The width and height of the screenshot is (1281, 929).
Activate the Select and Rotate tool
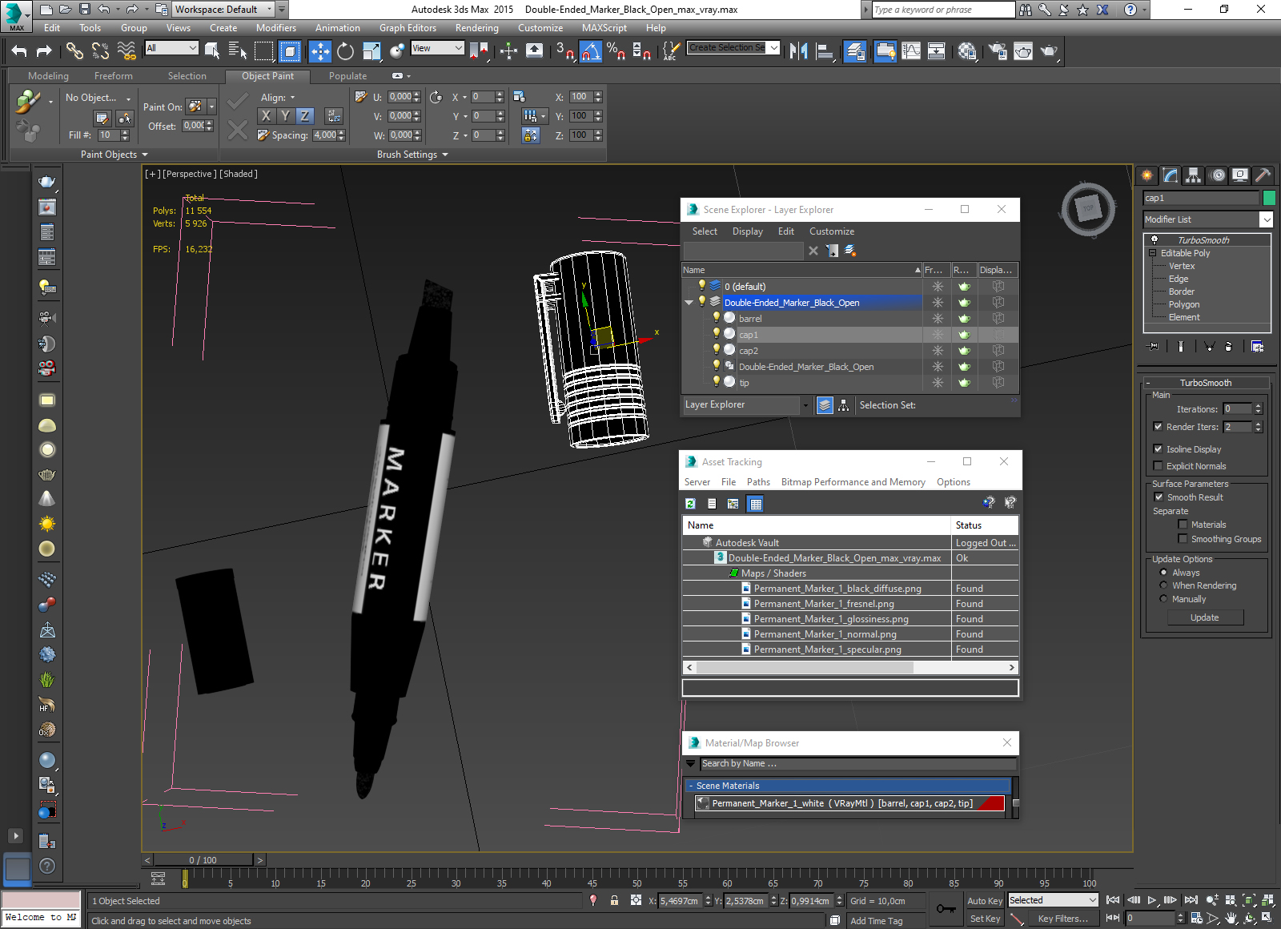345,51
